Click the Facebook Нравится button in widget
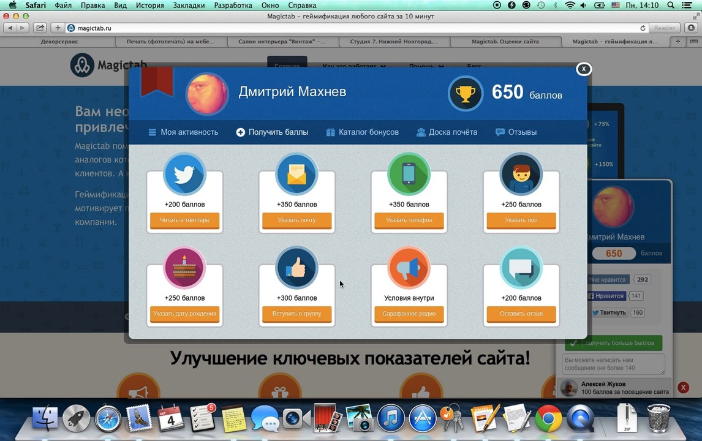This screenshot has width=702, height=441. (606, 296)
